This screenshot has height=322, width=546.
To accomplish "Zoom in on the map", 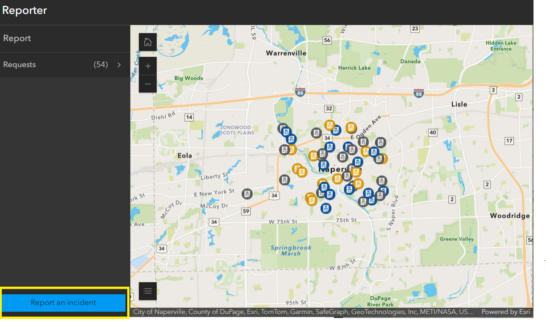I will point(148,66).
